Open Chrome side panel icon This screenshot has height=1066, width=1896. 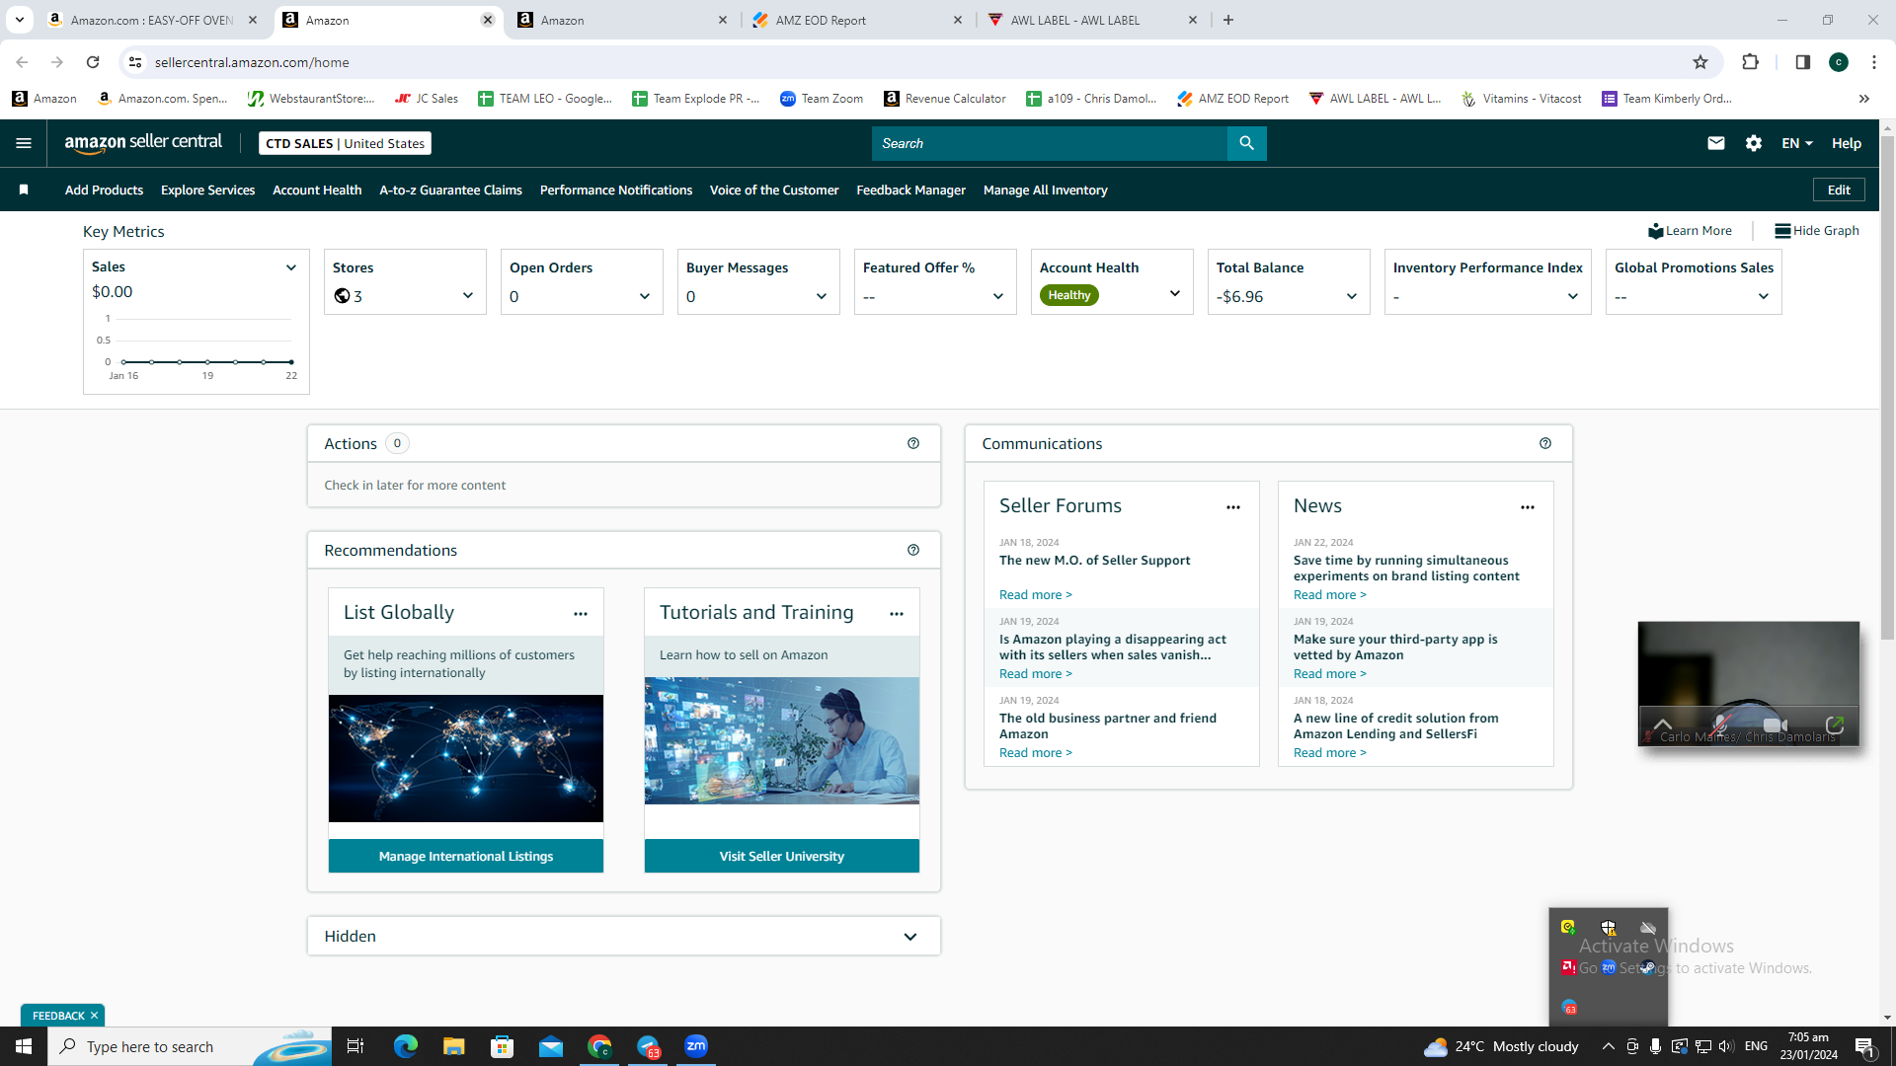coord(1802,62)
